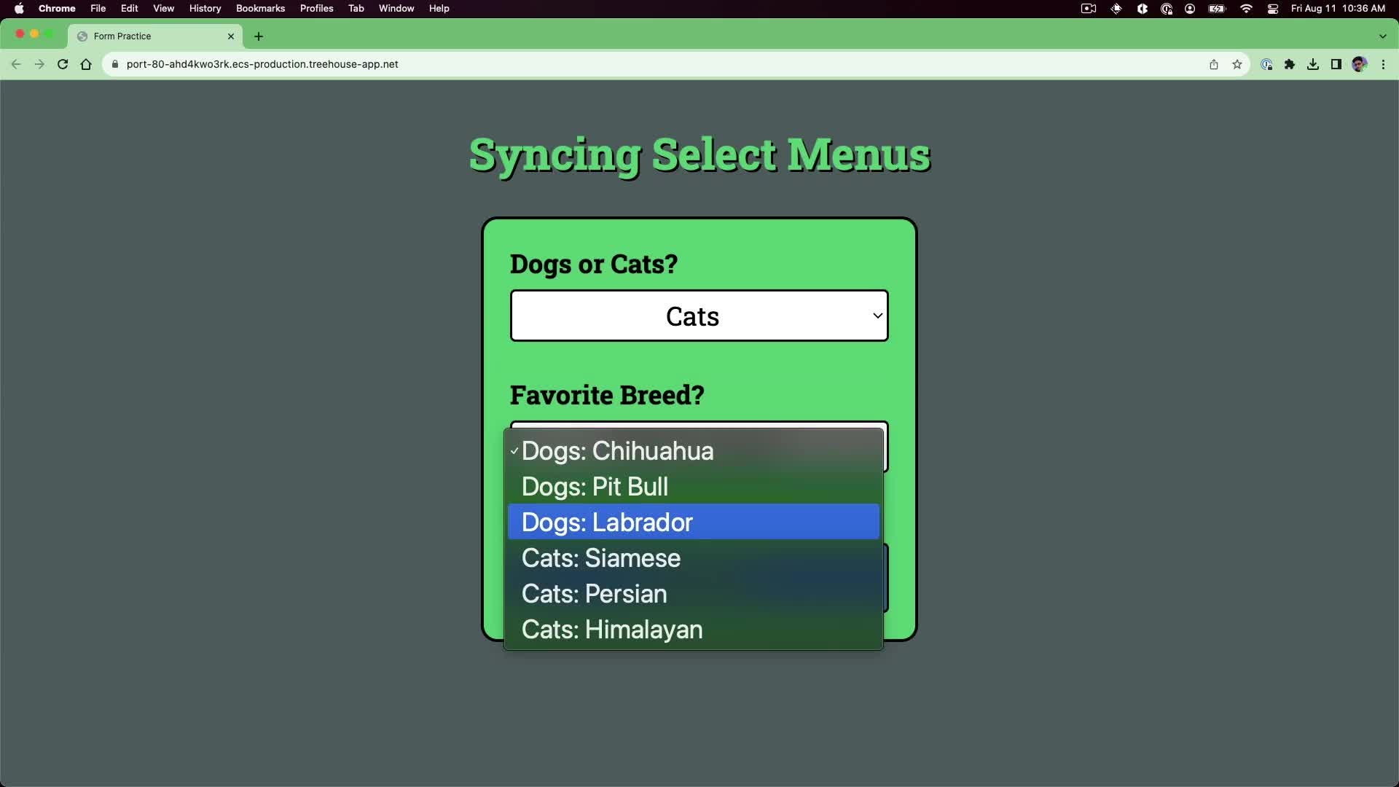Reload the current page
Viewport: 1399px width, 787px height.
[x=63, y=64]
